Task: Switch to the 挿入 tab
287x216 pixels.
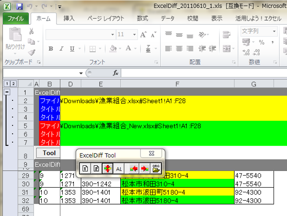Action: 69,19
